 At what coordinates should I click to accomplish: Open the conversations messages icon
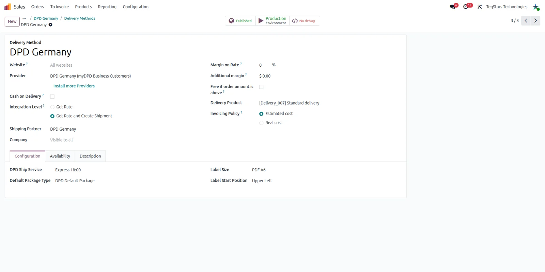coord(453,7)
